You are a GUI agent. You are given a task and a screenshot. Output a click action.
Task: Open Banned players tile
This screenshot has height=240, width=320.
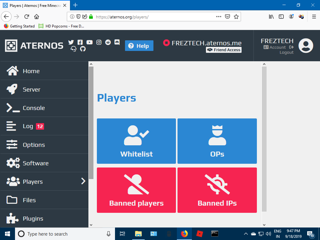(x=136, y=190)
